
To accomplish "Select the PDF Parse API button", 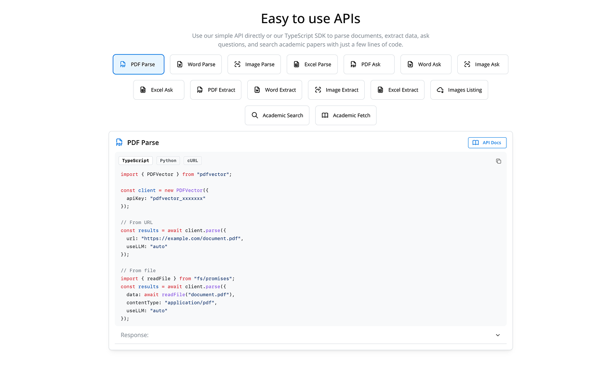I will [138, 65].
